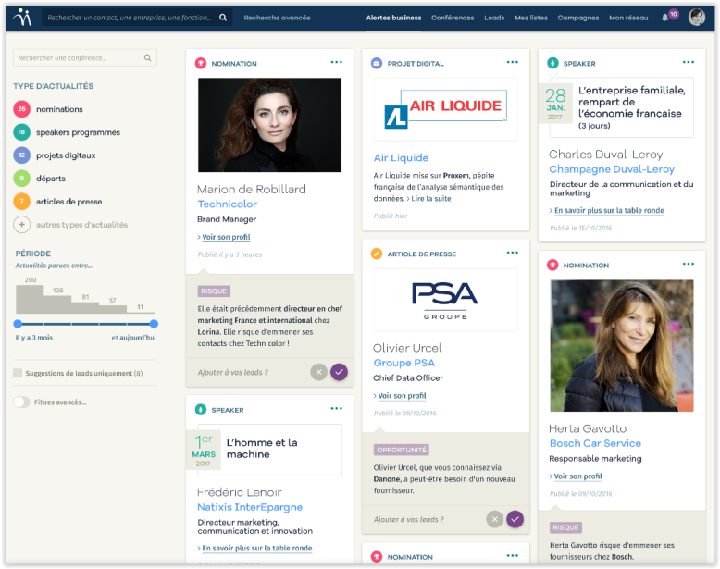Focus the Rechercher une conférence field
The height and width of the screenshot is (569, 720).
(85, 58)
